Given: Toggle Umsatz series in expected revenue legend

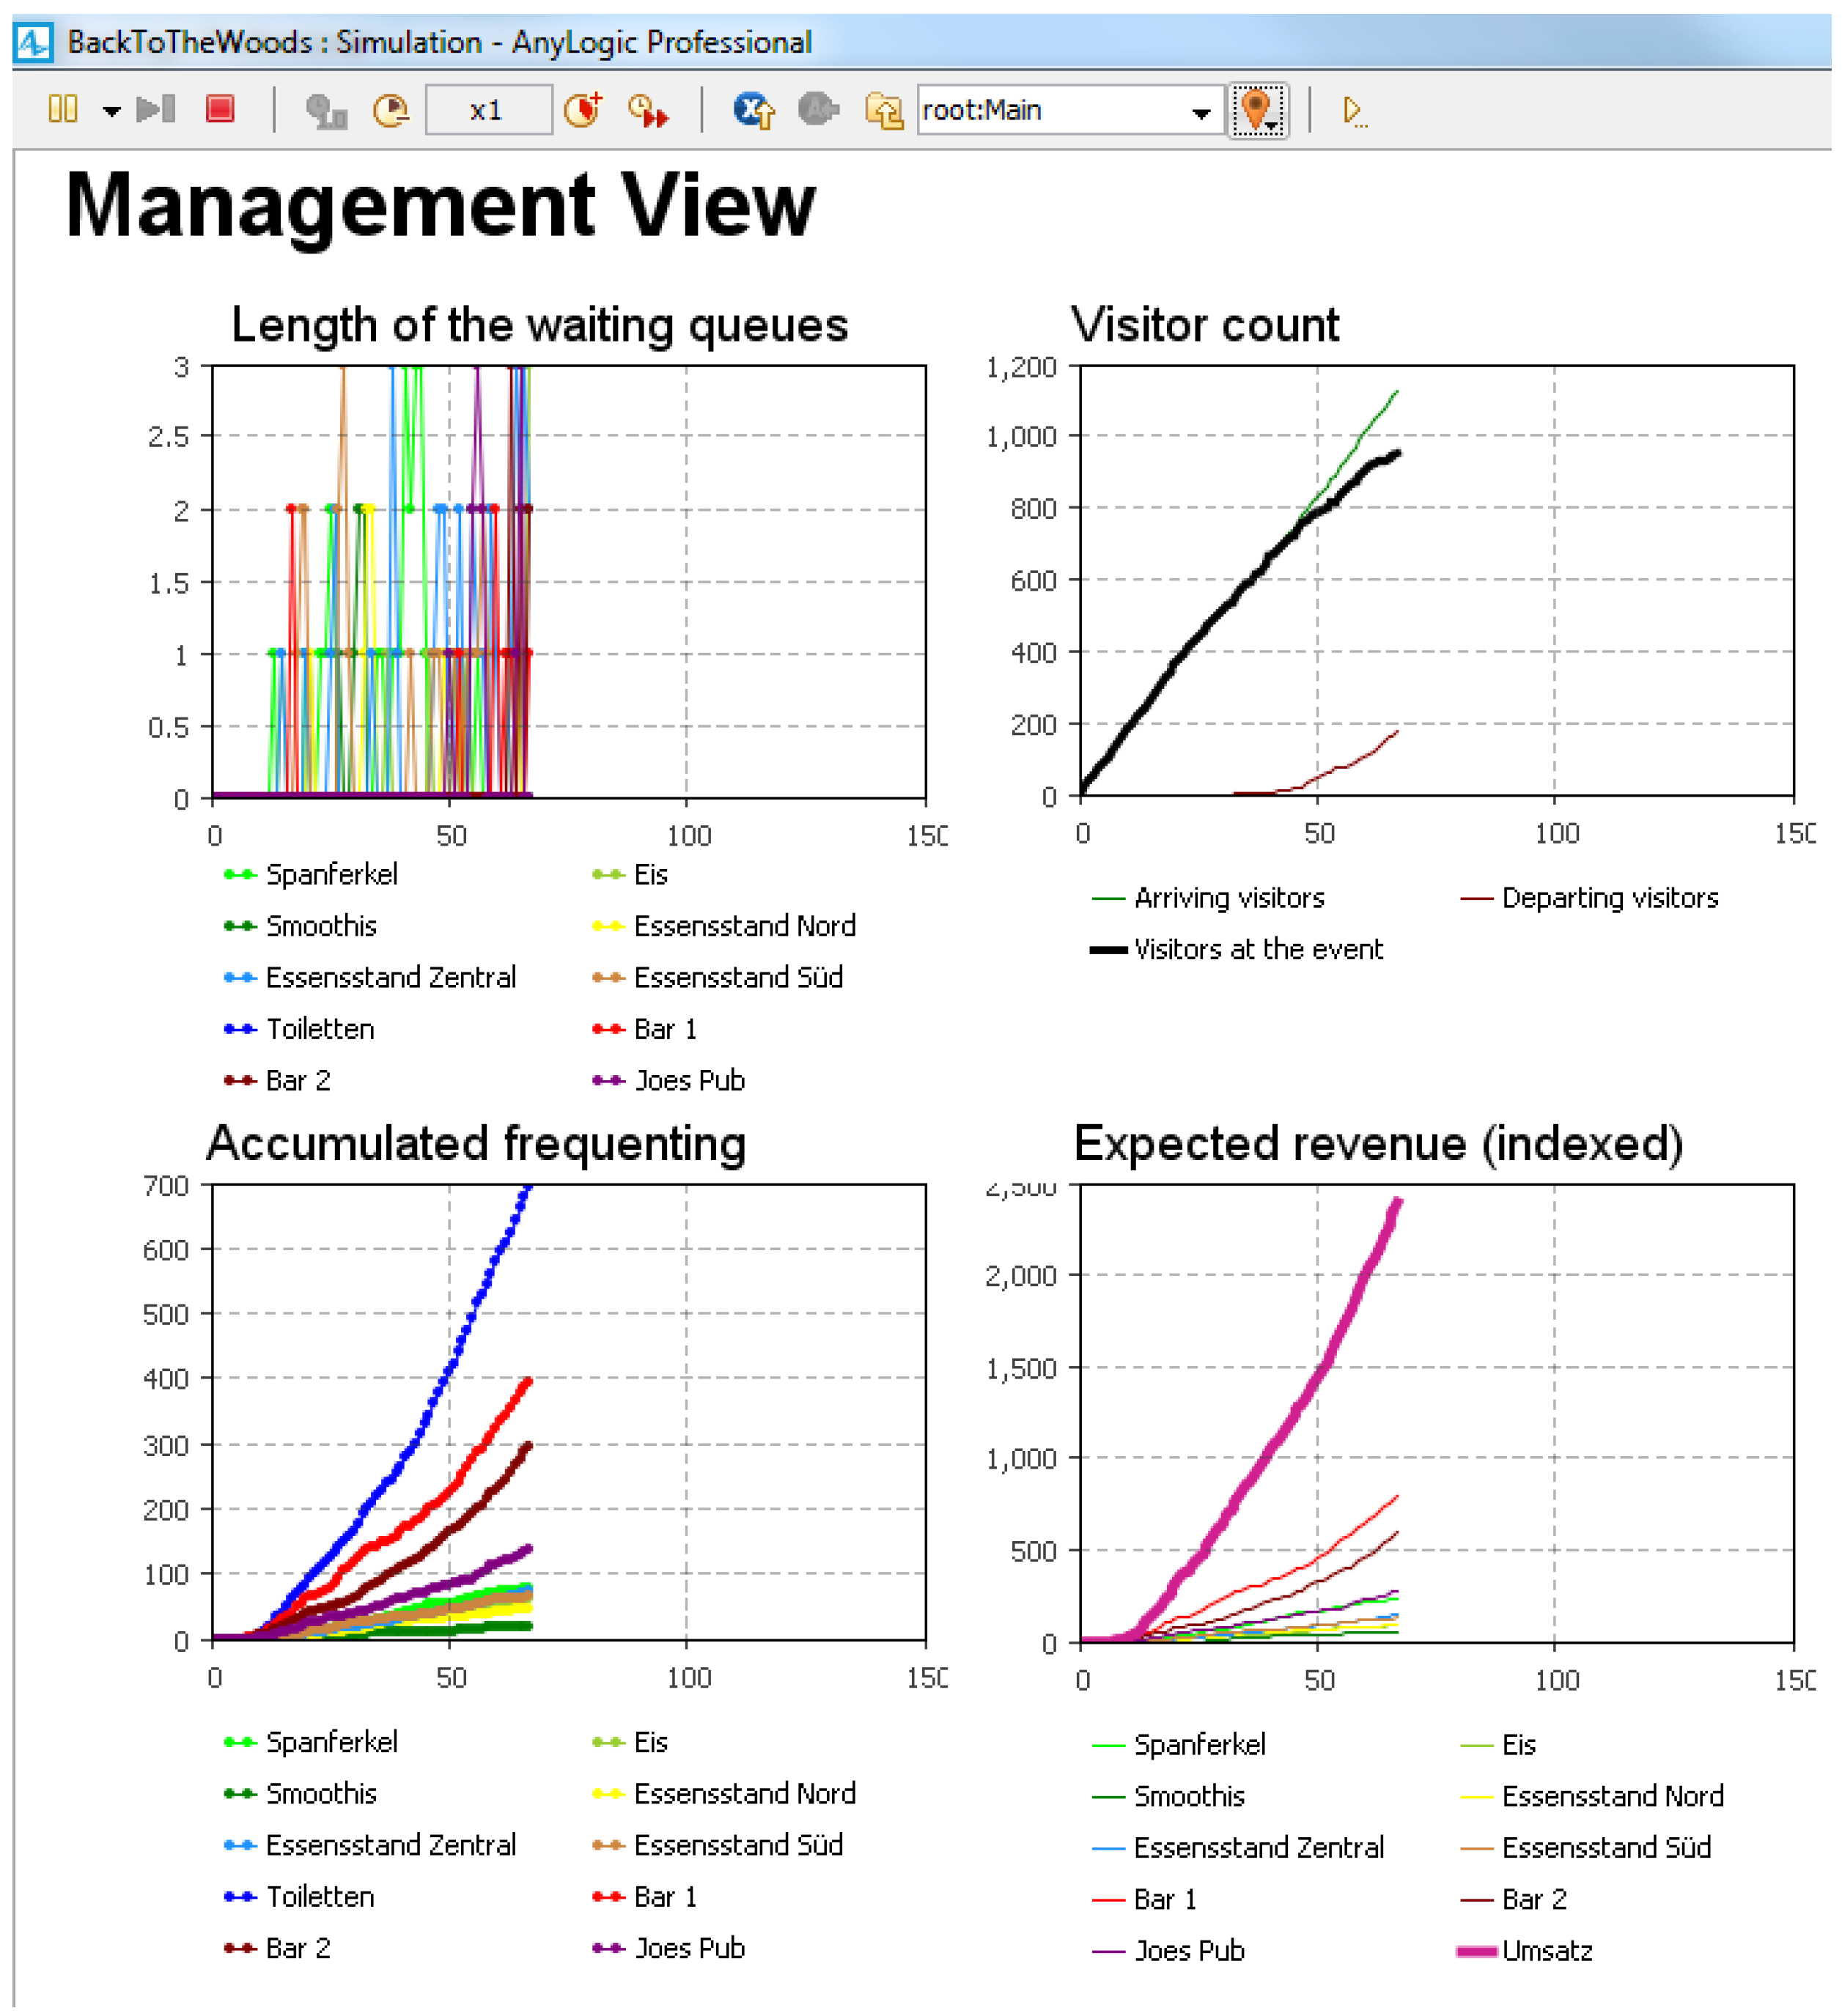Looking at the screenshot, I should tap(1526, 1951).
